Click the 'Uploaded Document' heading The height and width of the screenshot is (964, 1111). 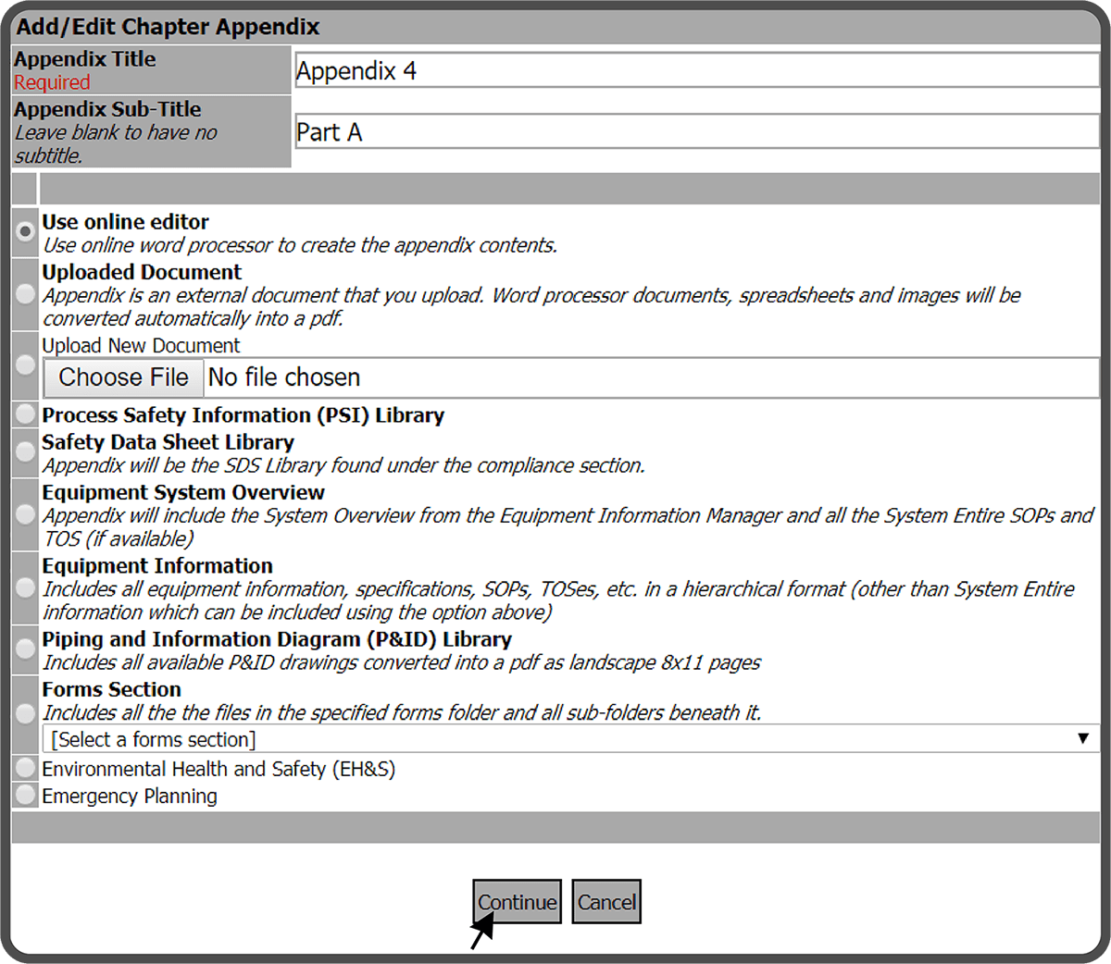tap(142, 272)
